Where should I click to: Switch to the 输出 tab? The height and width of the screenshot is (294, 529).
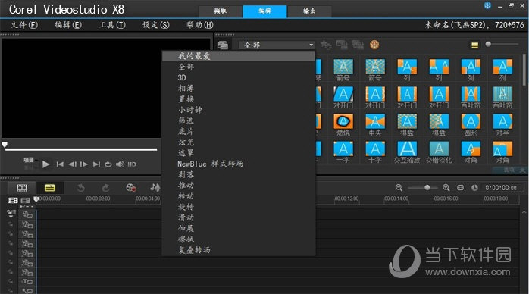[x=309, y=11]
